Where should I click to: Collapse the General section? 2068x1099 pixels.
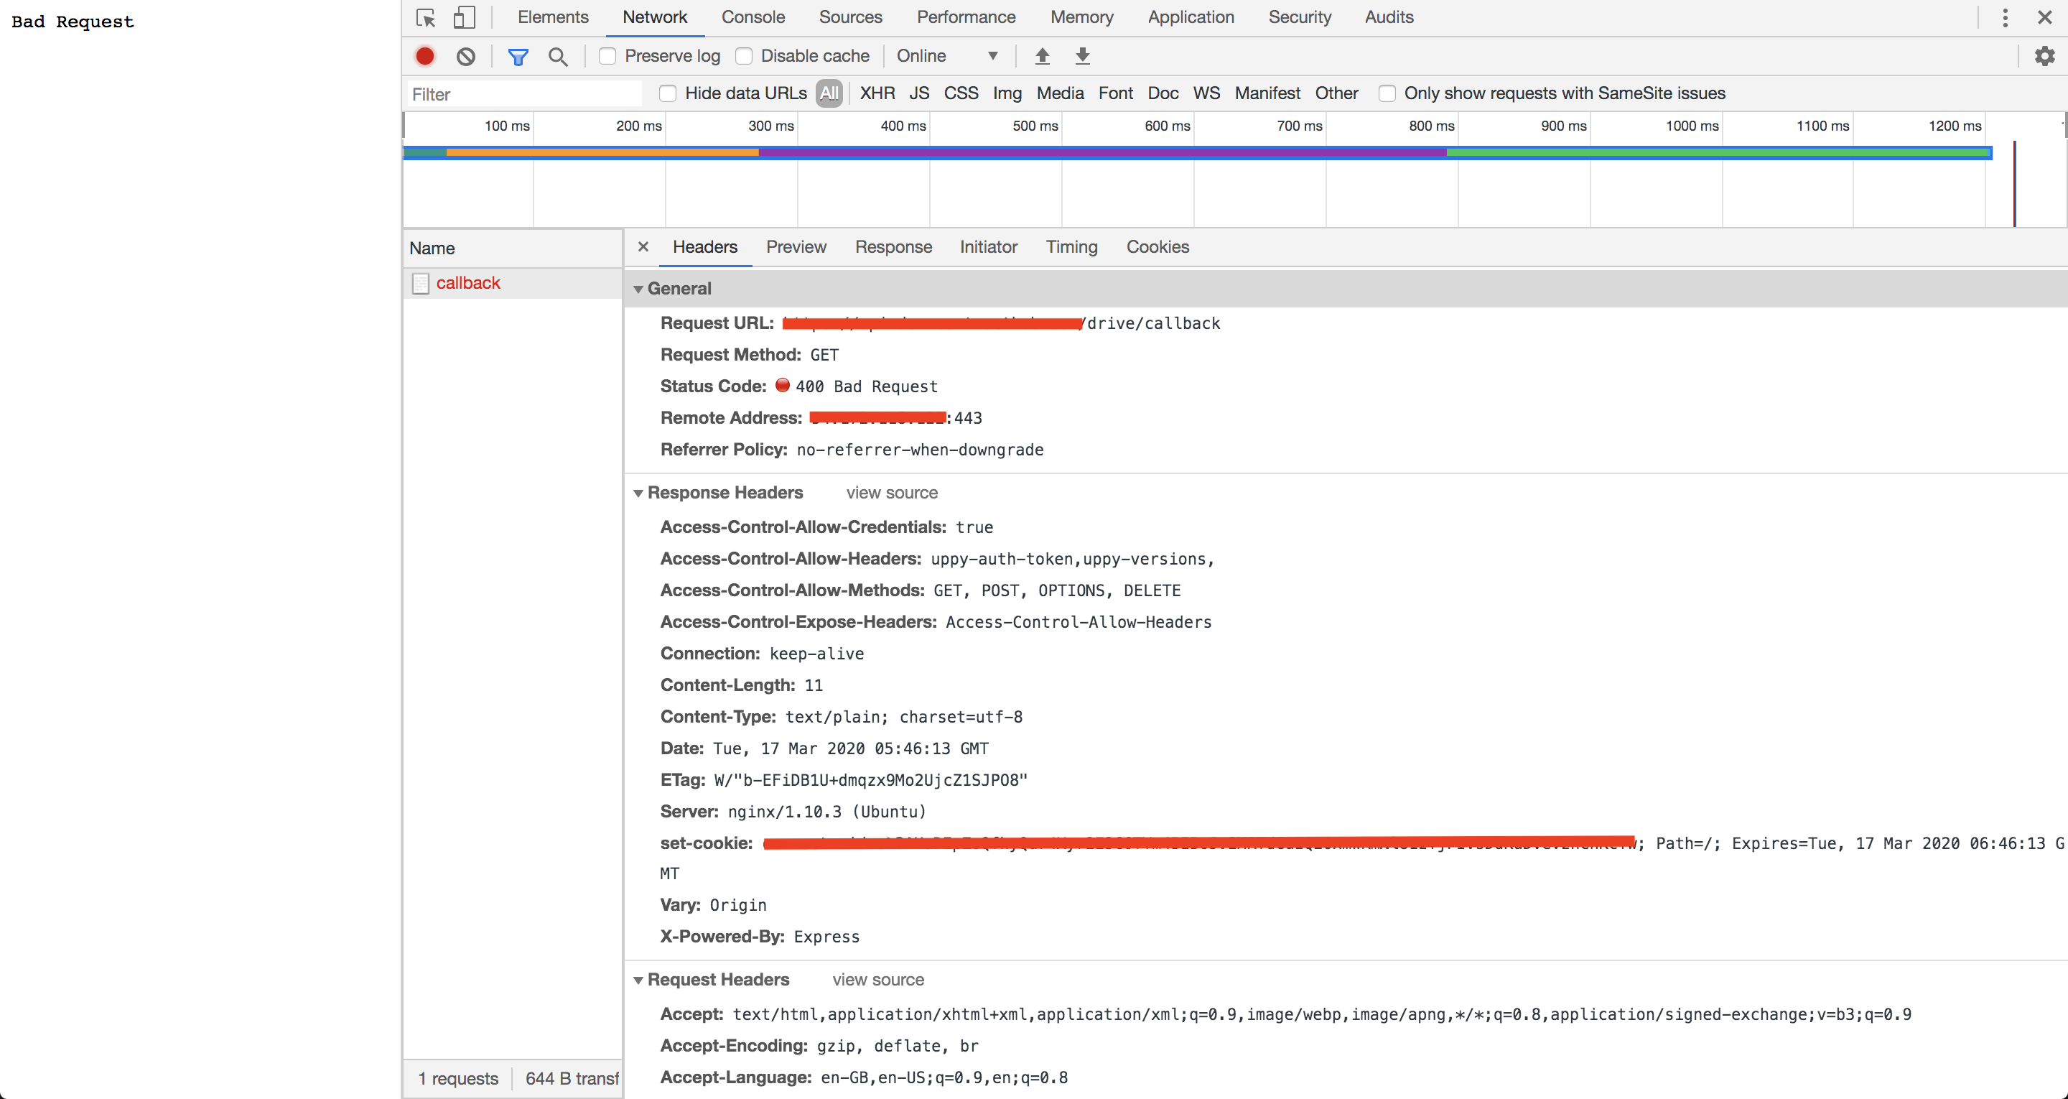tap(638, 287)
